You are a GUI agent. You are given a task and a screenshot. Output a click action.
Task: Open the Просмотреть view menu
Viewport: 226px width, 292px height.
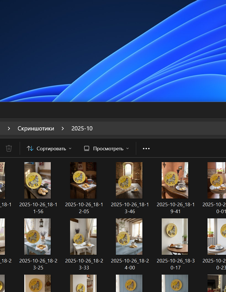coord(107,148)
